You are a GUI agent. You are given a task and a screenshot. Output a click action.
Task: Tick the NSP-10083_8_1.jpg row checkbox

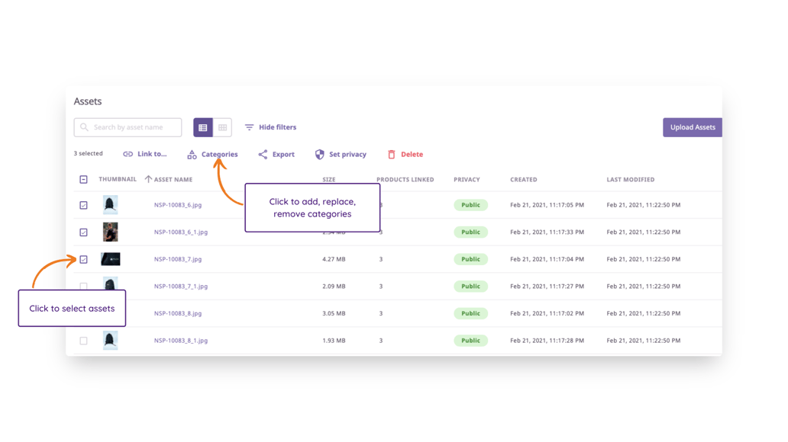(84, 341)
